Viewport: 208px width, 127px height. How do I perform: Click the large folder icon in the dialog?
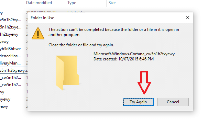67,72
